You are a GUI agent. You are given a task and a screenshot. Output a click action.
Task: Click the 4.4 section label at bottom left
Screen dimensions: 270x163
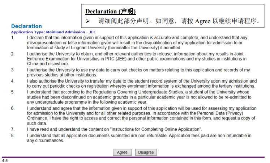click(5, 160)
